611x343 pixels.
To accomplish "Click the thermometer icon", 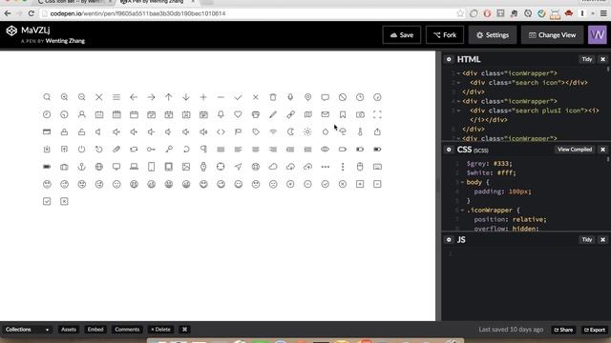I will coord(360,131).
